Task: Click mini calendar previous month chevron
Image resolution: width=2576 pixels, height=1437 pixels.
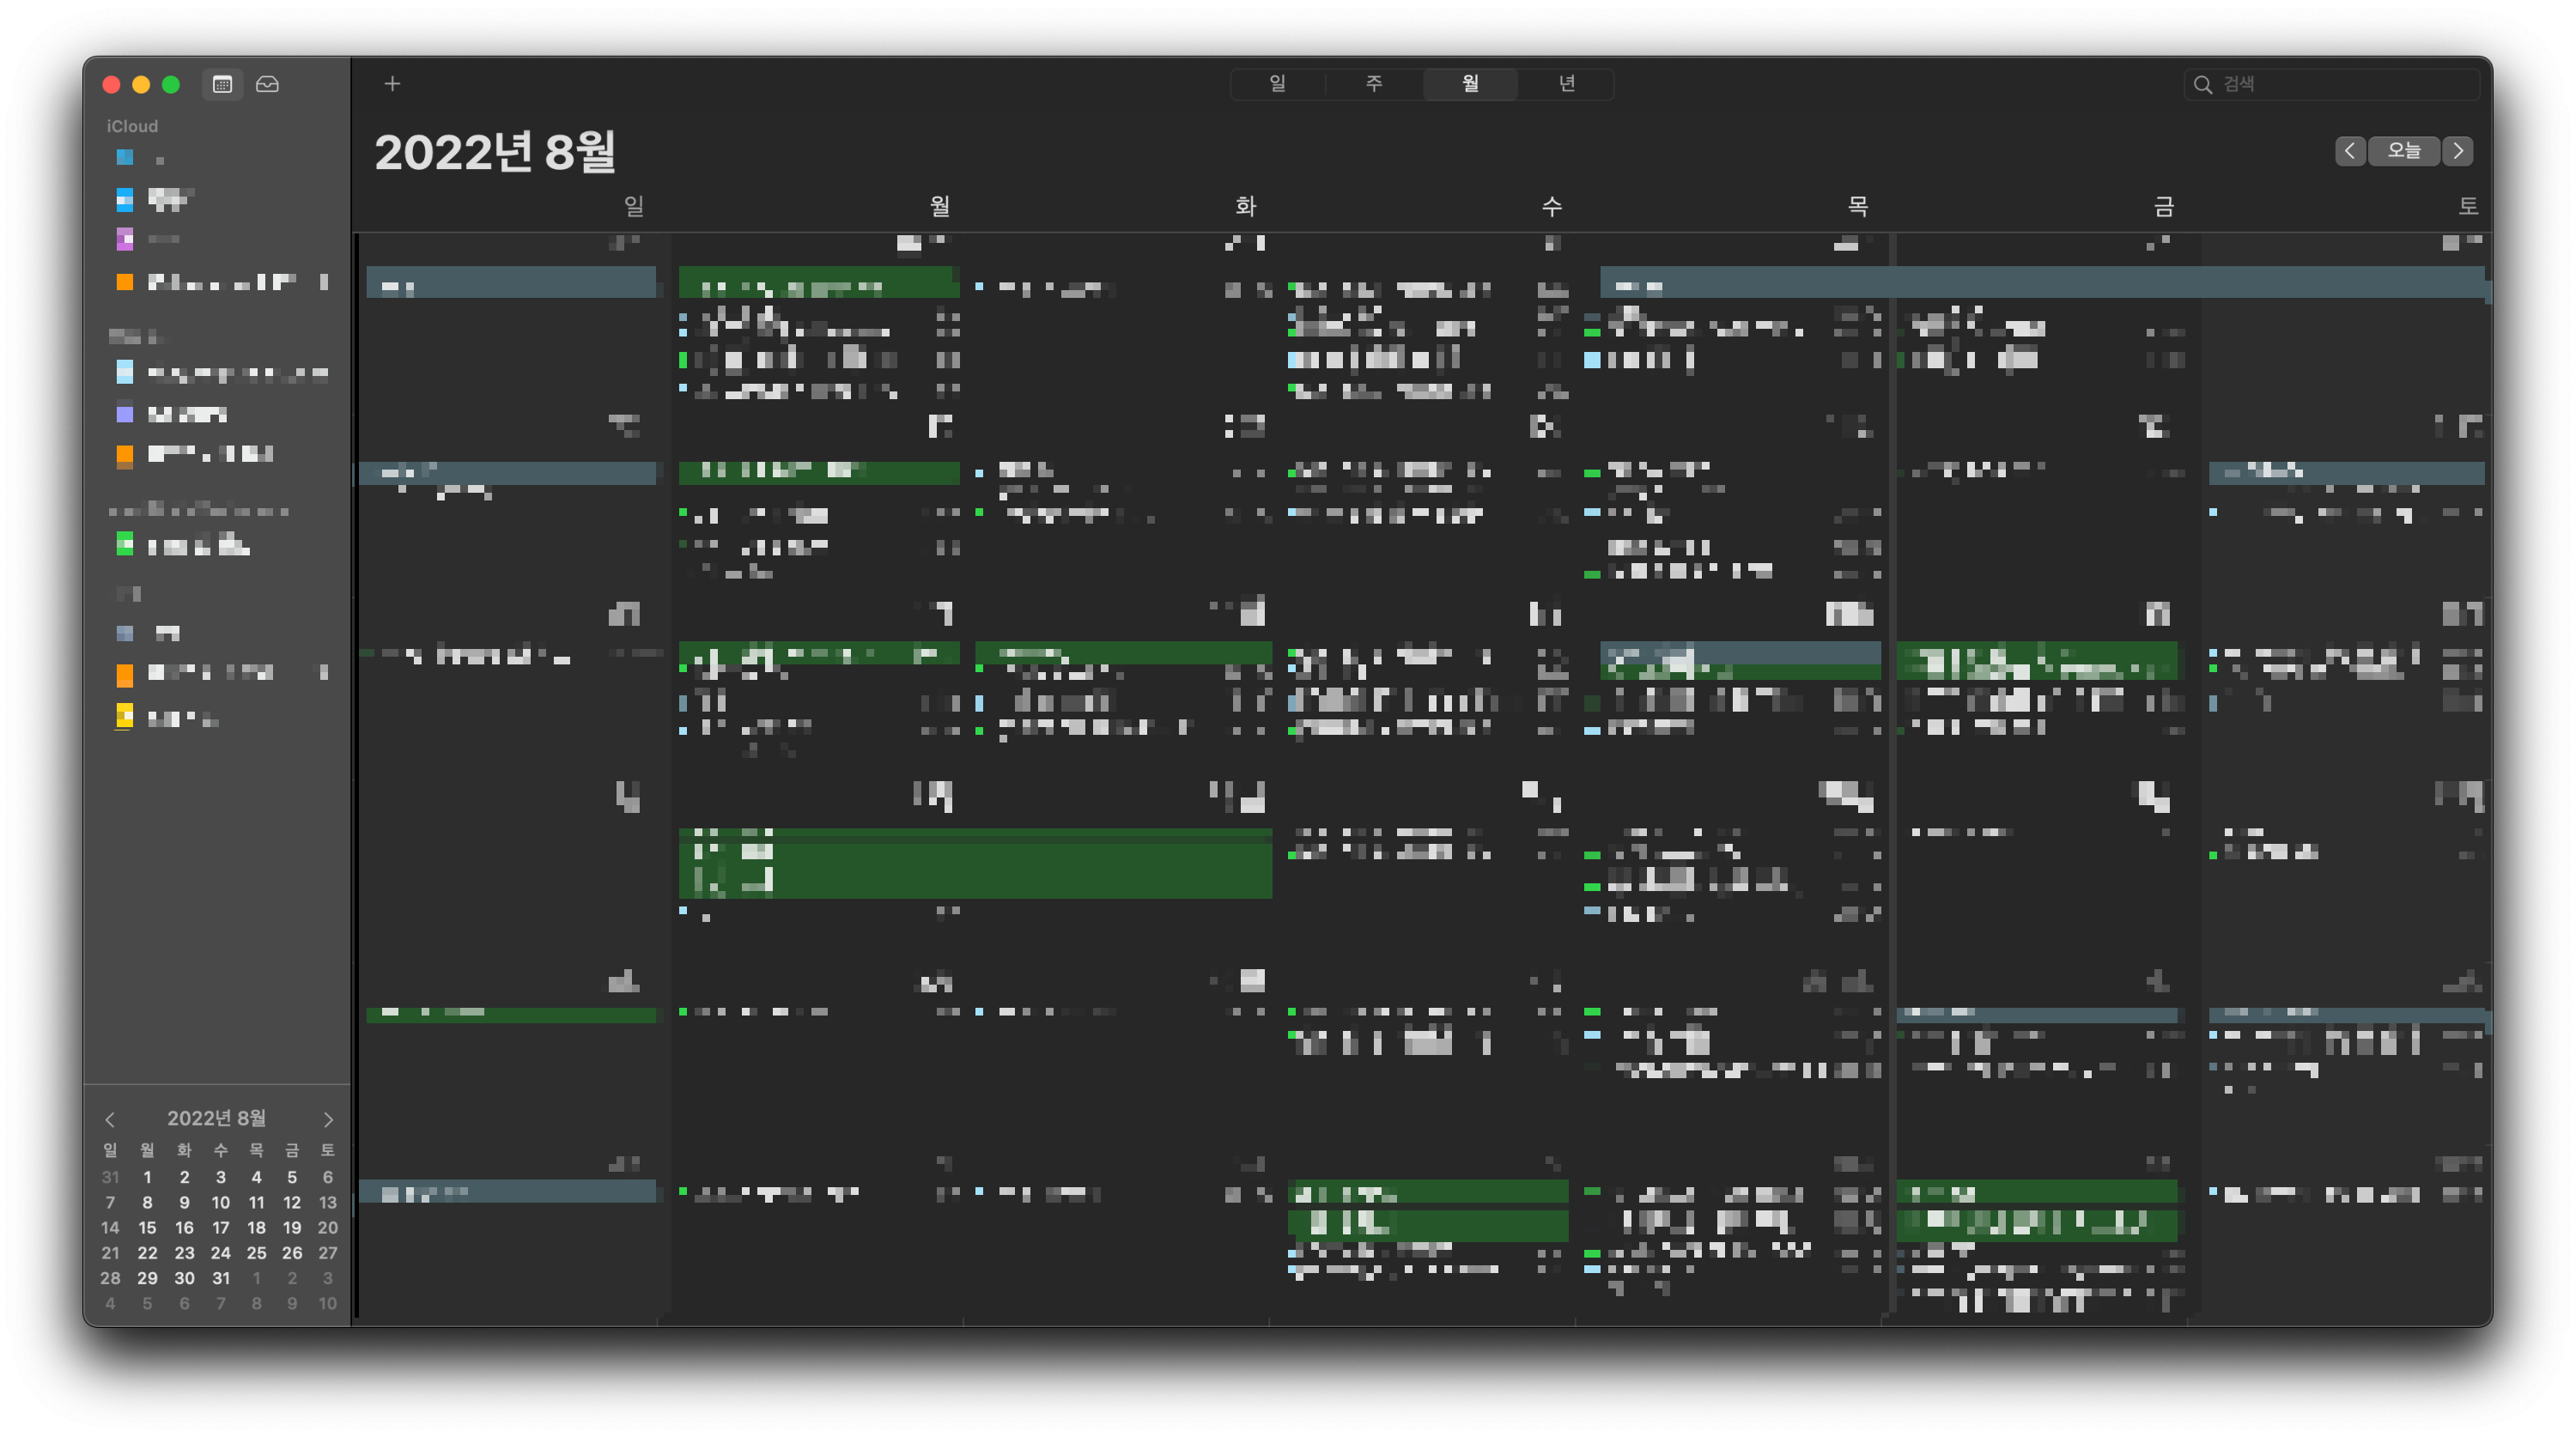Action: (110, 1119)
